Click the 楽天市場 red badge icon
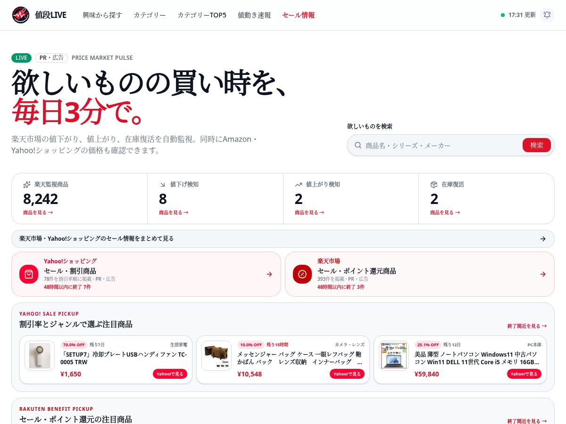 click(x=302, y=274)
